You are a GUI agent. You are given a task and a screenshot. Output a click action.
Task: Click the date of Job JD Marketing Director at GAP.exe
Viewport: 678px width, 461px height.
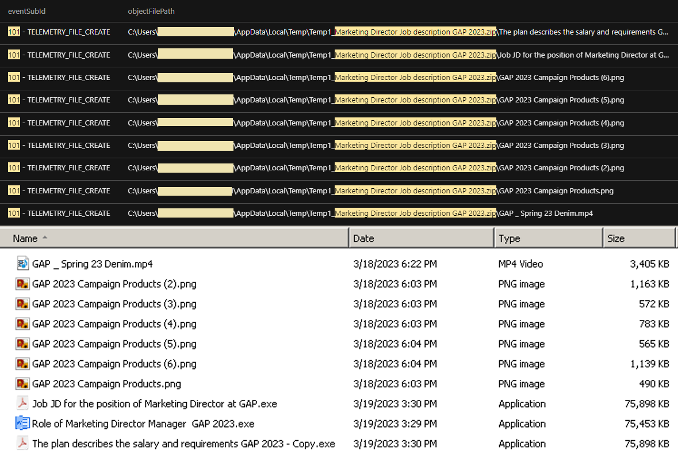(395, 403)
